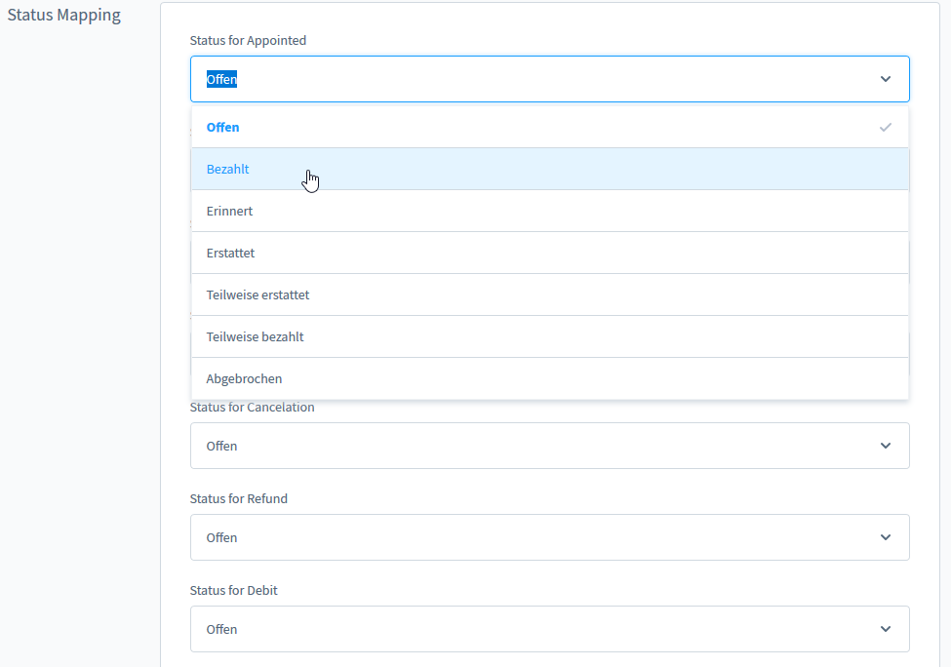Viewport: 951px width, 667px height.
Task: Click the chevron icon in Status for Debit
Action: point(886,629)
